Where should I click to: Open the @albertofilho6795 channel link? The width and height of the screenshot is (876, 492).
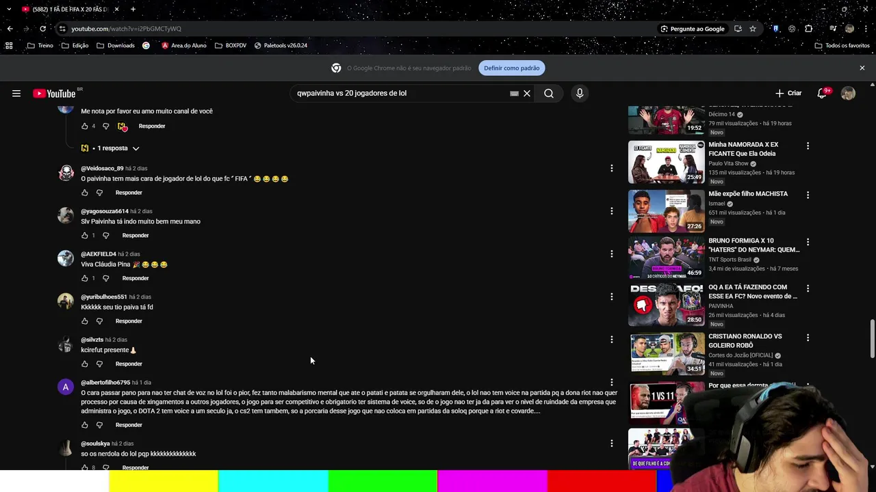point(105,383)
